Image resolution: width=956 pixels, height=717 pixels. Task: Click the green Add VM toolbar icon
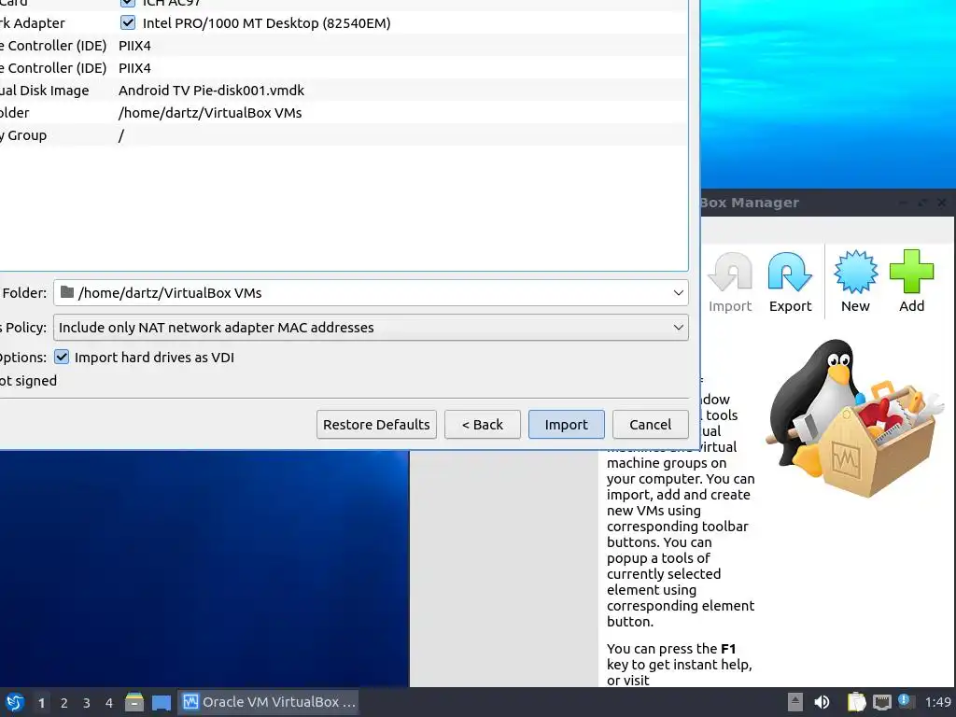click(911, 282)
